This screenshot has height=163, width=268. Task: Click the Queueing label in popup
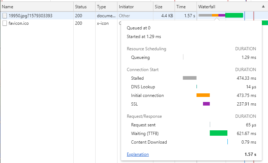point(140,57)
